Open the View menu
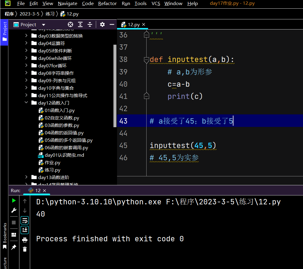The width and height of the screenshot is (303, 269). point(48,4)
